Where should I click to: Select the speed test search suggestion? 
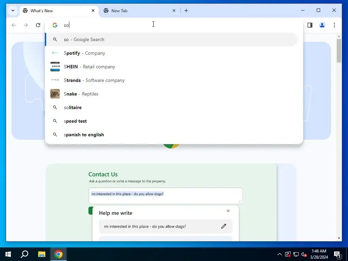coord(171,121)
